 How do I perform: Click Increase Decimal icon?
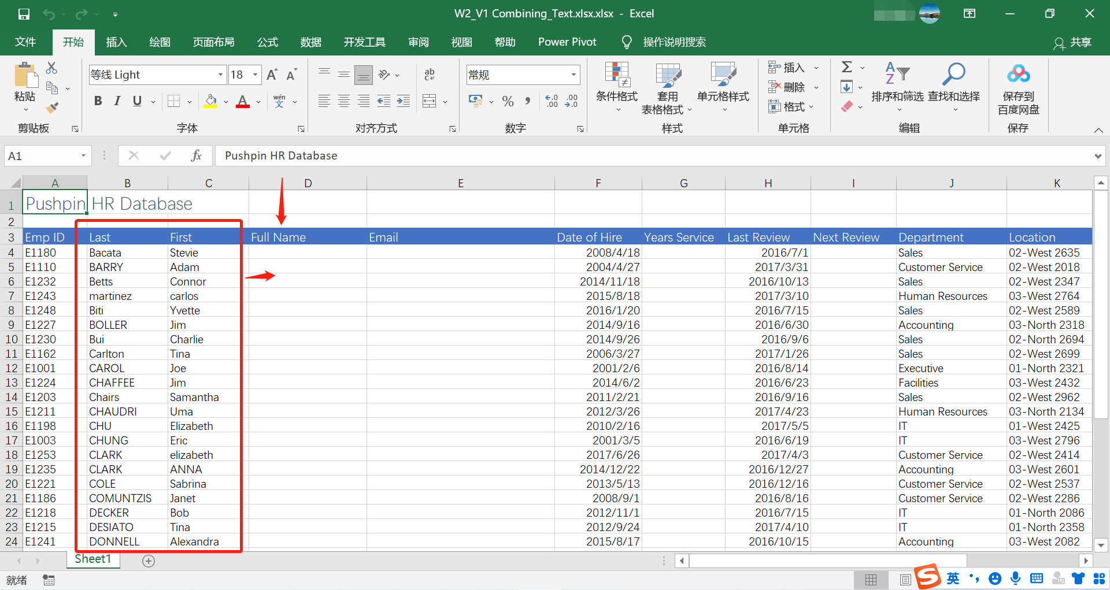click(552, 102)
